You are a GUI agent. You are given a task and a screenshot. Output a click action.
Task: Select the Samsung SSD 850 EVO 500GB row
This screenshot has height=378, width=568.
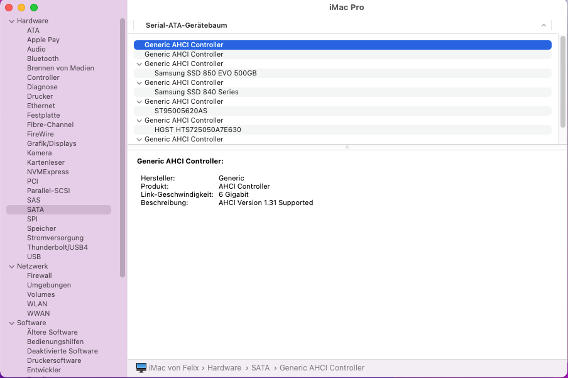[342, 74]
